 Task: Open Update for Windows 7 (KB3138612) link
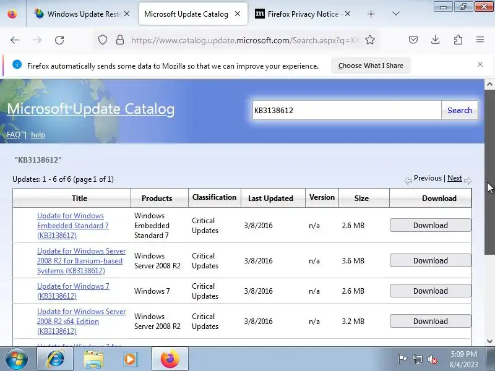coord(73,291)
